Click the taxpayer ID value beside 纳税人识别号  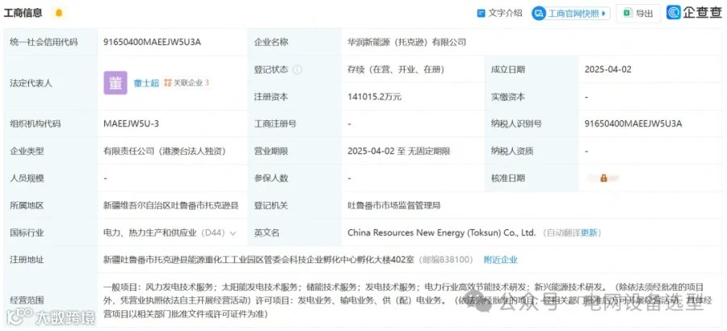633,124
